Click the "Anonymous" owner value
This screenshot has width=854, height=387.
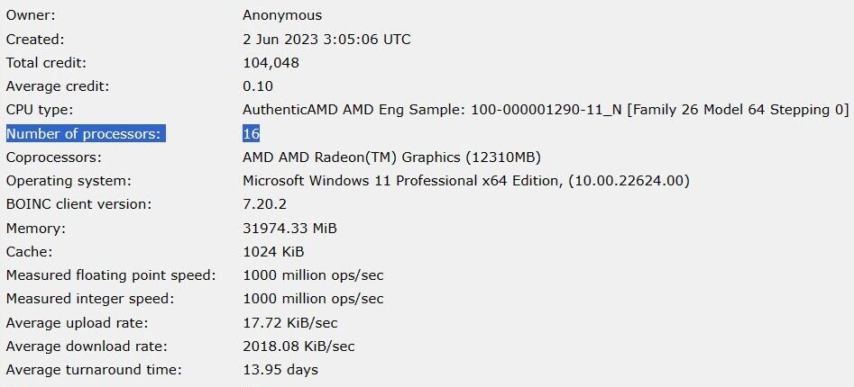coord(282,15)
